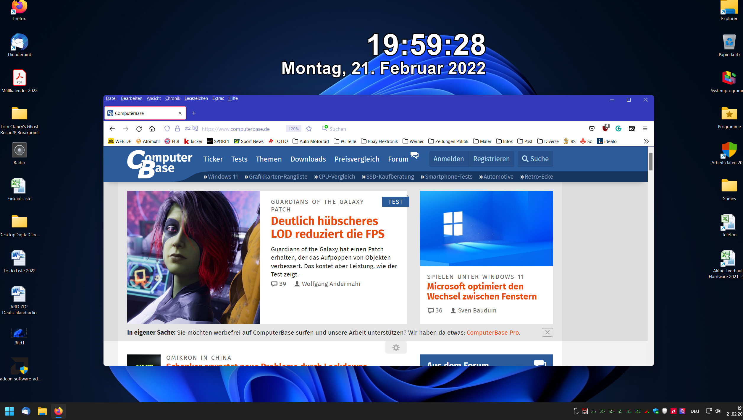Screen dimensions: 743x420
Task: Click AMD Radeon software tray icon
Action: (x=673, y=411)
